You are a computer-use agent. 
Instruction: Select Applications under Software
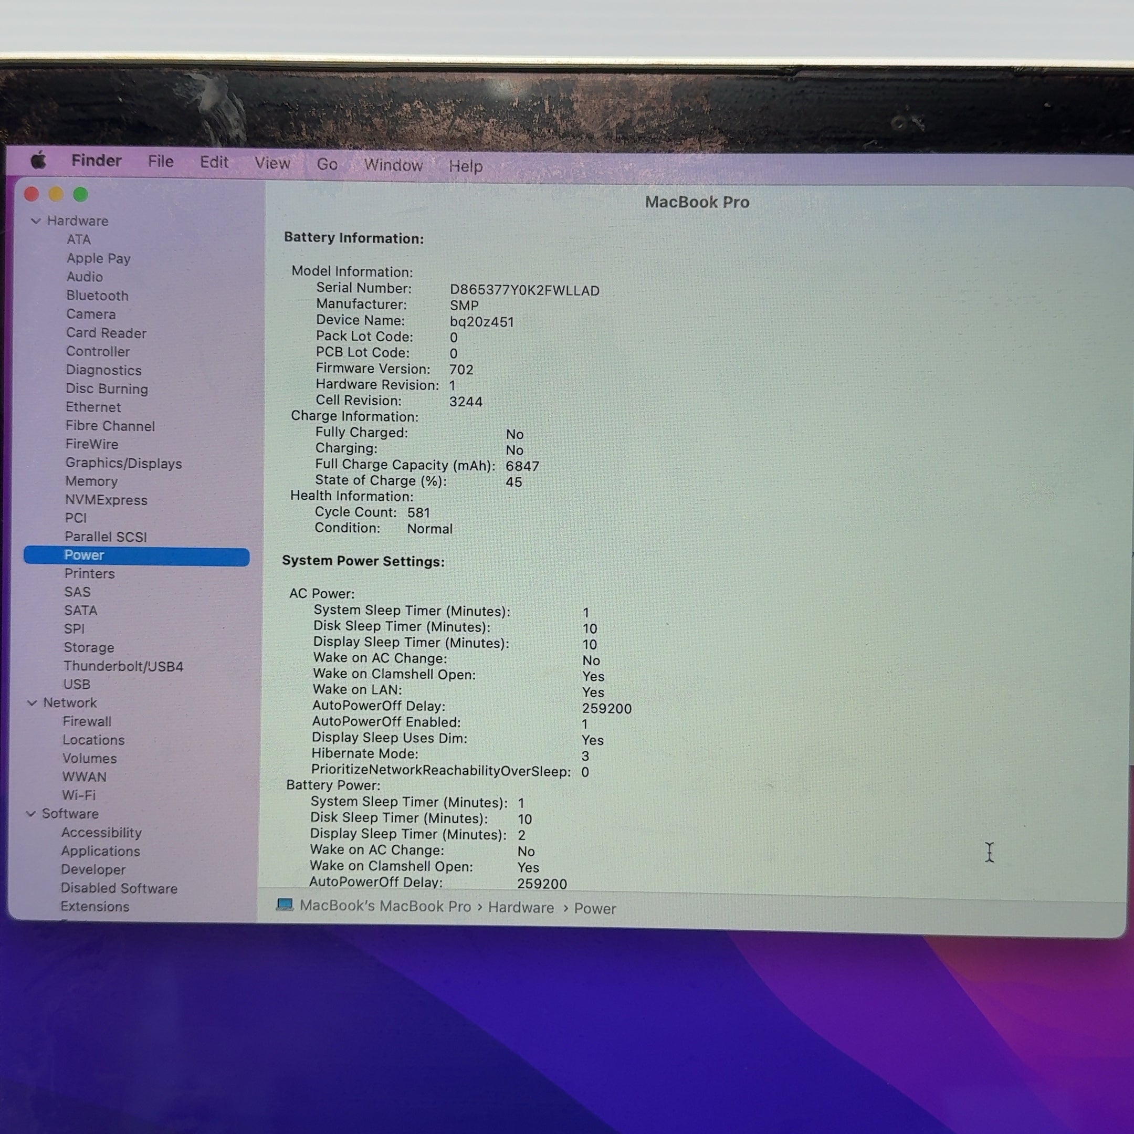[101, 851]
